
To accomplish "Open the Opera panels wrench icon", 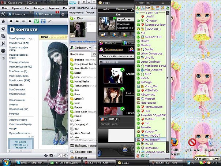I will pos(3,14).
